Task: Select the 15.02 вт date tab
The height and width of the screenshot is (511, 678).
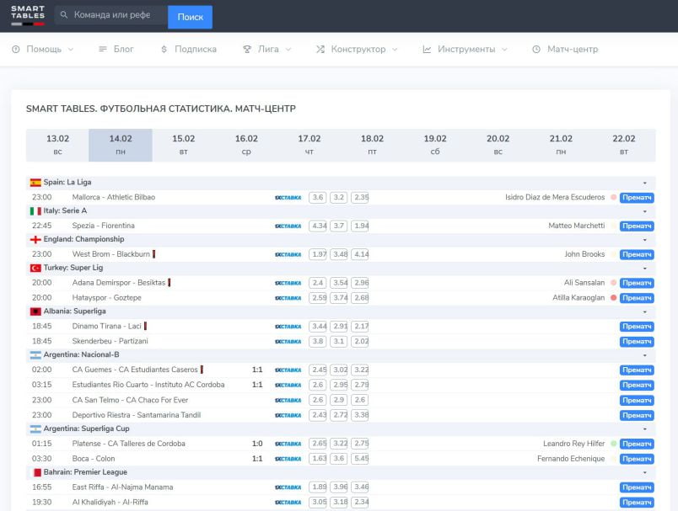Action: pos(183,145)
